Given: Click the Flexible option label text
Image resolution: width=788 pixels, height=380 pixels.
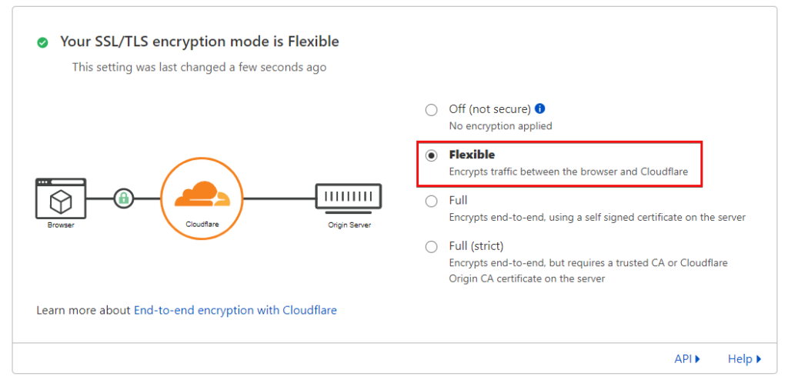Looking at the screenshot, I should coord(472,155).
